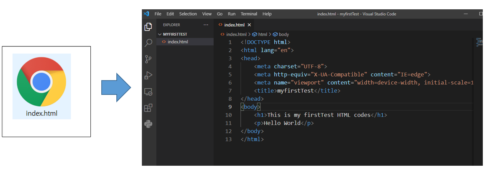Open the File menu
The image size is (489, 170).
coord(158,14)
